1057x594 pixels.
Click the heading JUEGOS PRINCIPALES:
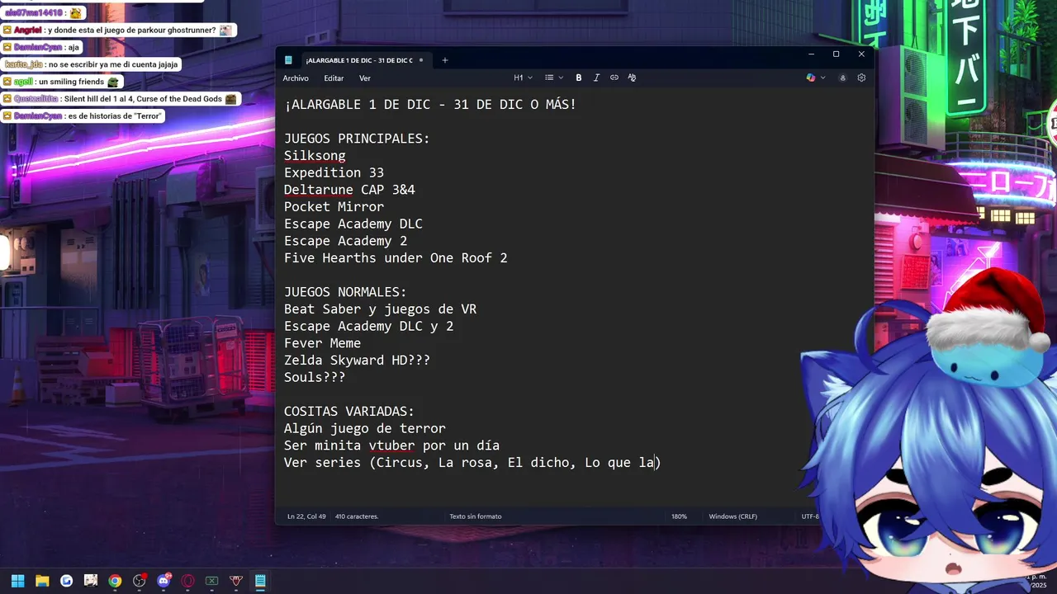click(x=357, y=139)
